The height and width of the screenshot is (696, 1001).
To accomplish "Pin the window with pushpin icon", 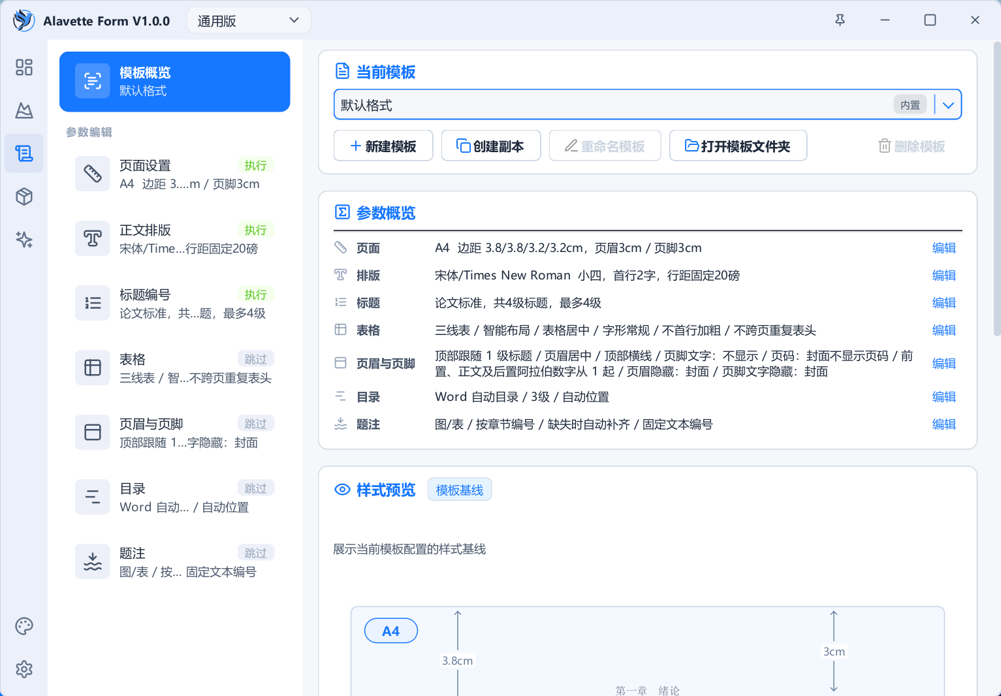I will [840, 20].
